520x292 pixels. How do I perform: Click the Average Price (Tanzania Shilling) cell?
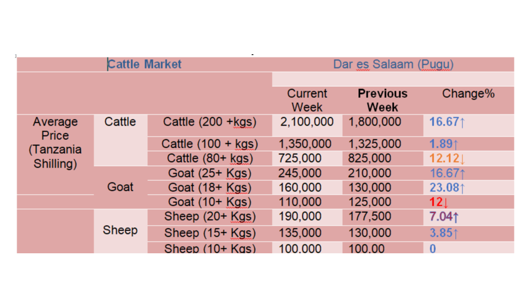coord(55,143)
